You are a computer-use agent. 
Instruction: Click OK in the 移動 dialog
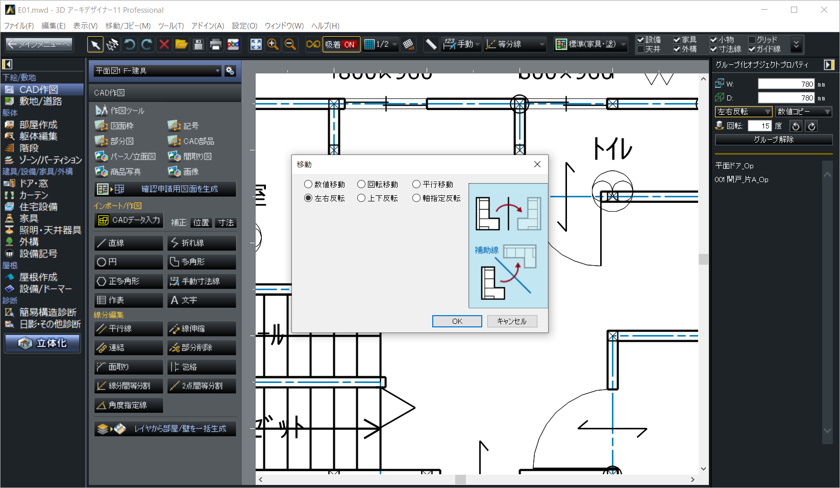[x=457, y=321]
